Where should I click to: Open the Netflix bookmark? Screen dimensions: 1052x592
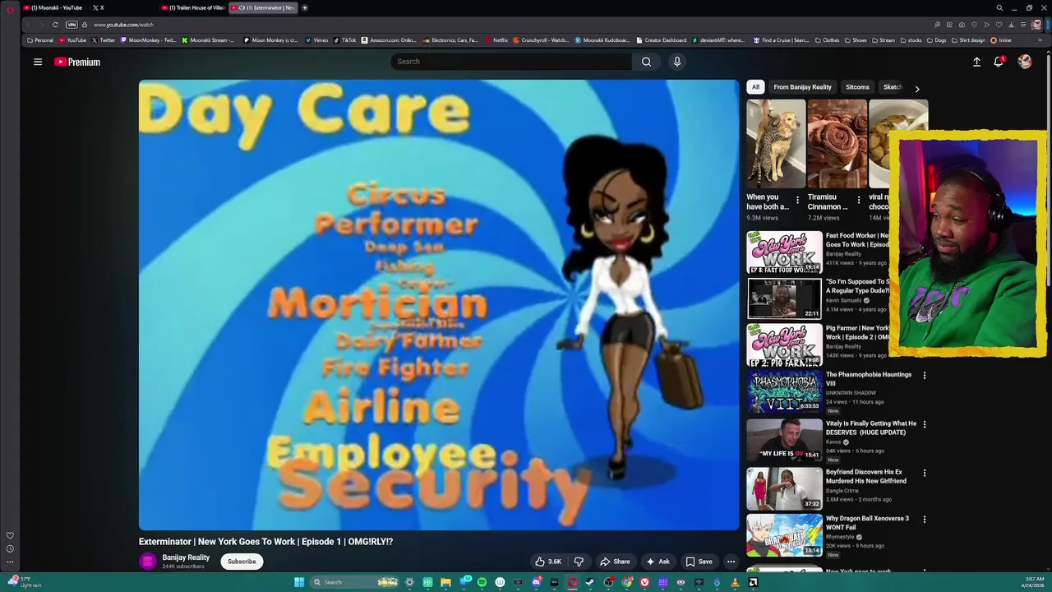point(496,40)
